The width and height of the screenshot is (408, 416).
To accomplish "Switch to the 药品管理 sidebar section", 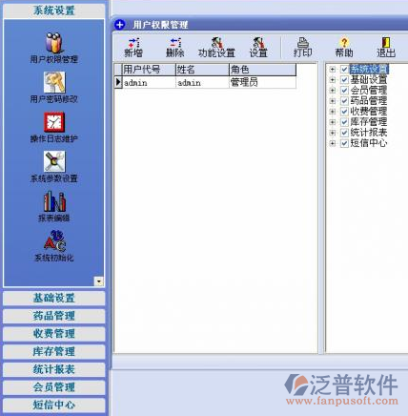I will click(54, 316).
